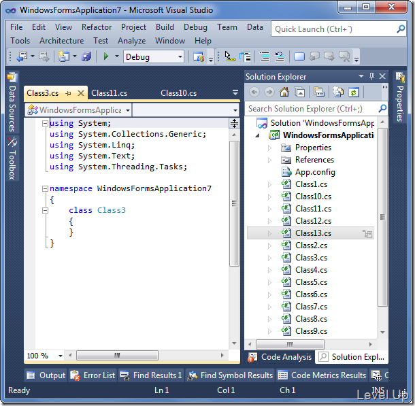
Task: Click the Navigate Backward toolbar icon
Action: point(22,56)
